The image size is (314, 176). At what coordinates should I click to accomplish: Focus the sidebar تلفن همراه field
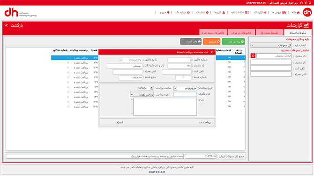(x=271, y=74)
